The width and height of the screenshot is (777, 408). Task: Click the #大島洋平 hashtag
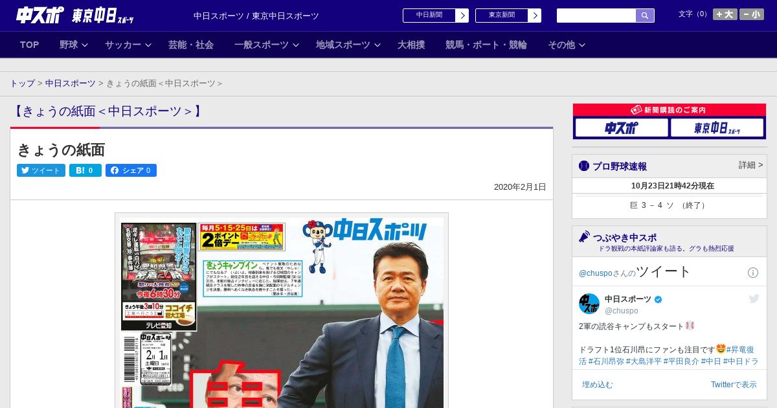pos(644,361)
